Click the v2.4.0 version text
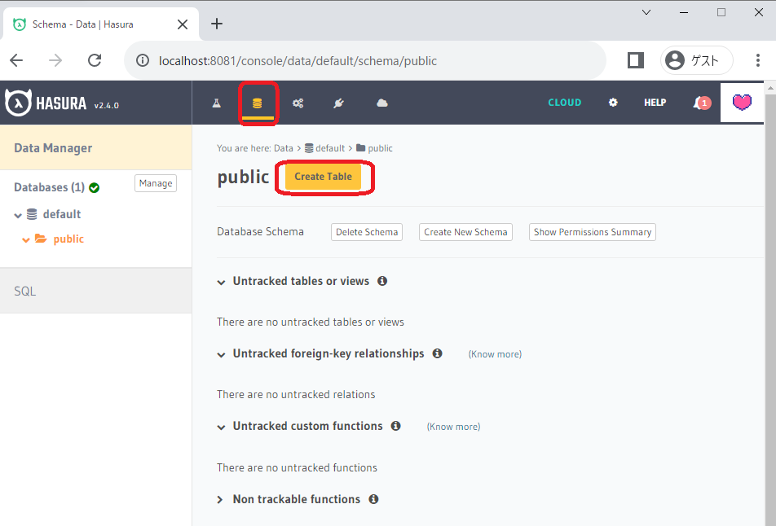The image size is (776, 526). 107,105
